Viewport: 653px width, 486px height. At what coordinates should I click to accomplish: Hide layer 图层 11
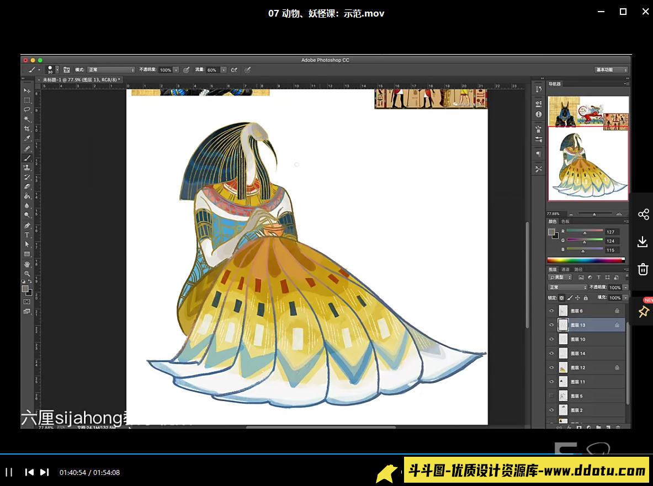click(551, 382)
